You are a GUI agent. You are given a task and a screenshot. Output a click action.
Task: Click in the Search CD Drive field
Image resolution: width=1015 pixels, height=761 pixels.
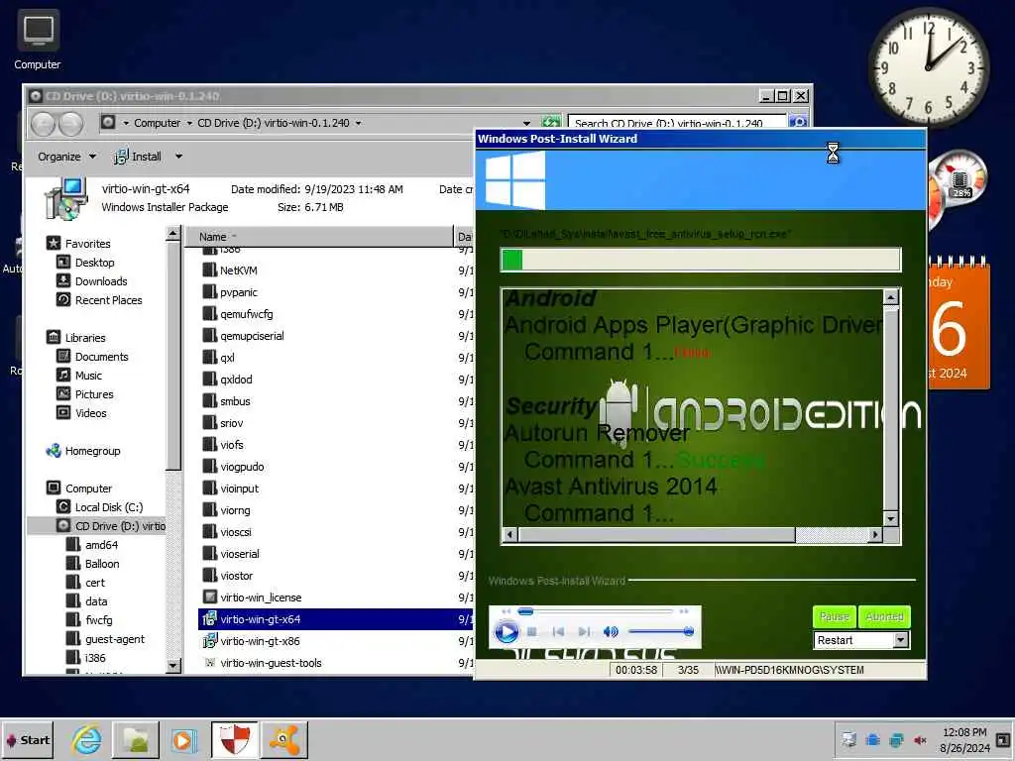click(x=676, y=122)
